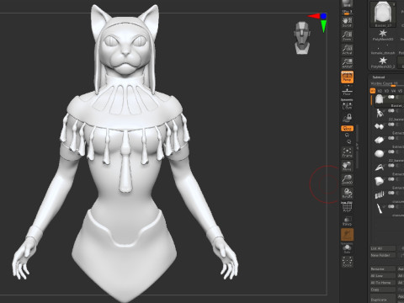
Task: Click the Frame mesh icon
Action: (x=347, y=152)
